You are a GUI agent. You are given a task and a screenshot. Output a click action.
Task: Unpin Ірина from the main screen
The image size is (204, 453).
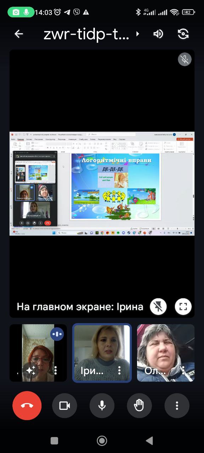(158, 306)
